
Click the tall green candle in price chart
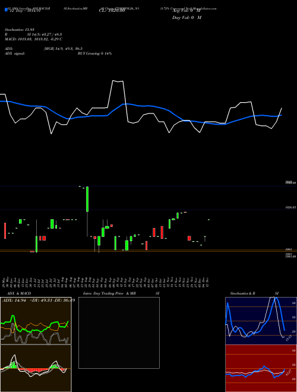pos(87,199)
